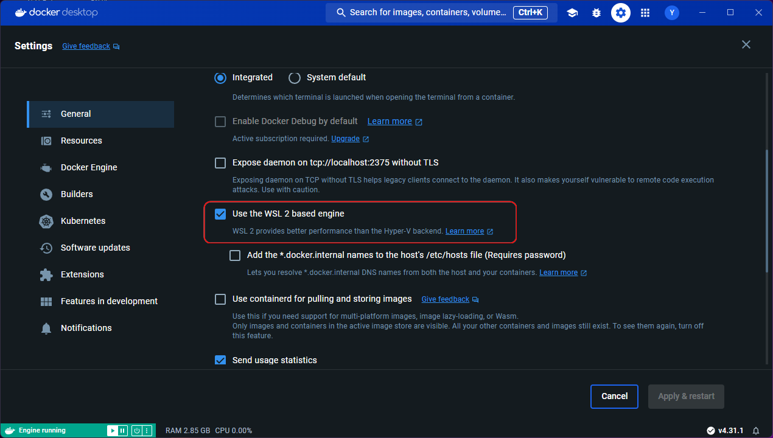
Task: Click the RAM 2.85 GB indicator
Action: coord(188,431)
